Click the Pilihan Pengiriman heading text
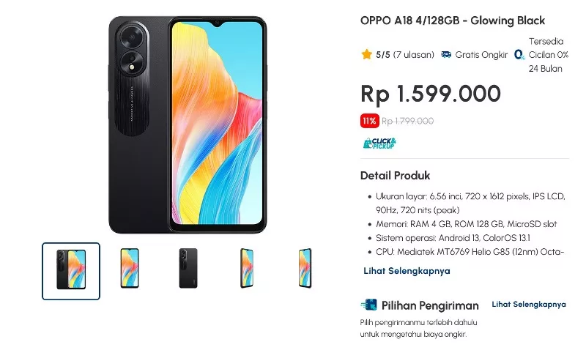Screen dimensions: 586x350 point(430,305)
